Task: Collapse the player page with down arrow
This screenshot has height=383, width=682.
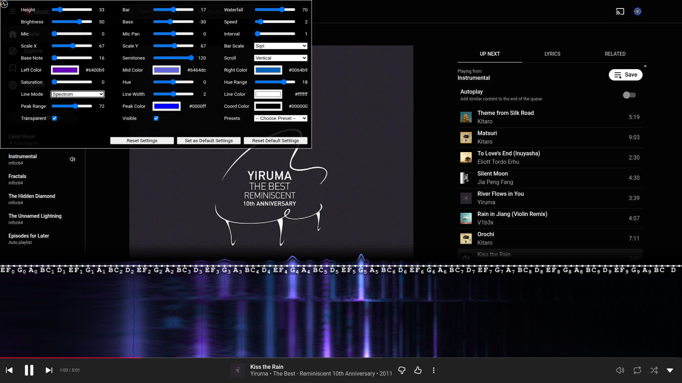Action: (670, 370)
